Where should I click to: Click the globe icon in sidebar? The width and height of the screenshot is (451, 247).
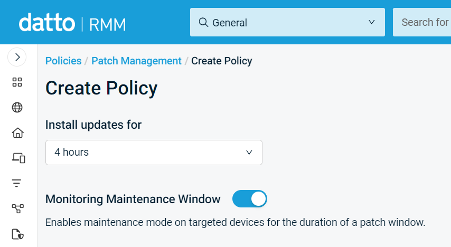[x=17, y=107]
